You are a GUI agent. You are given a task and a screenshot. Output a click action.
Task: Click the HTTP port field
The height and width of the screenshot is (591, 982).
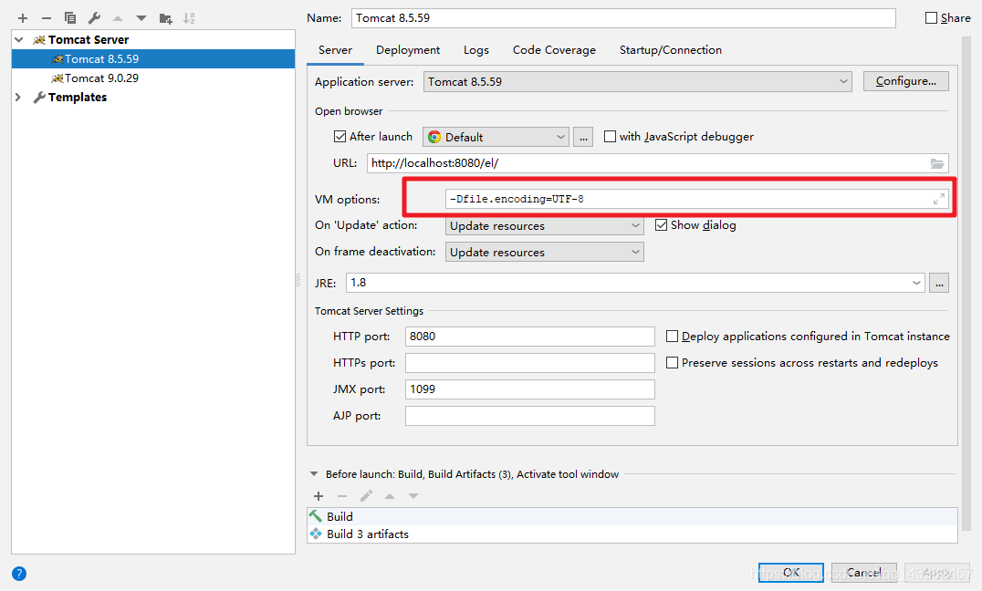[x=530, y=337]
